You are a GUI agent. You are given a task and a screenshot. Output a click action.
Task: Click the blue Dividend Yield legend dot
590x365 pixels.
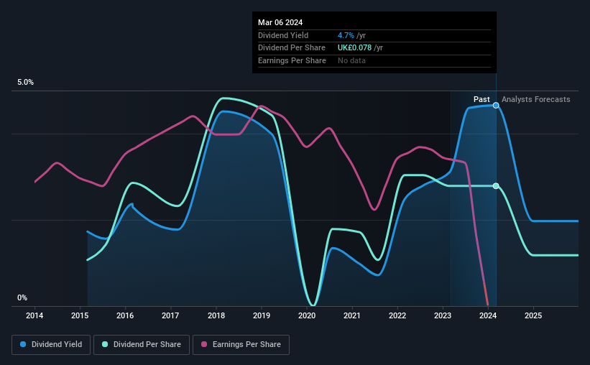tap(23, 344)
